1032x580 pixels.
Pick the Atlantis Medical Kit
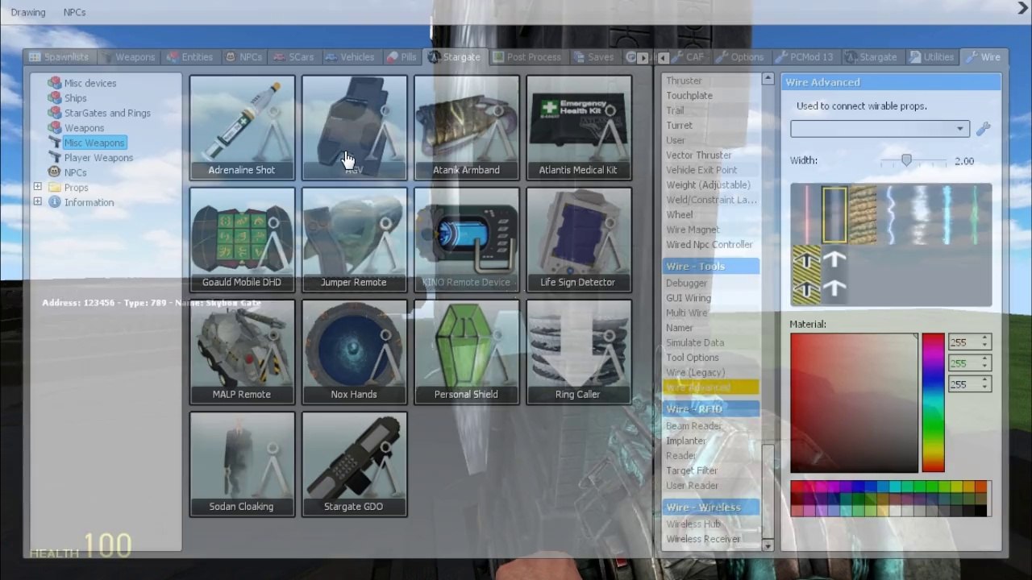click(578, 127)
